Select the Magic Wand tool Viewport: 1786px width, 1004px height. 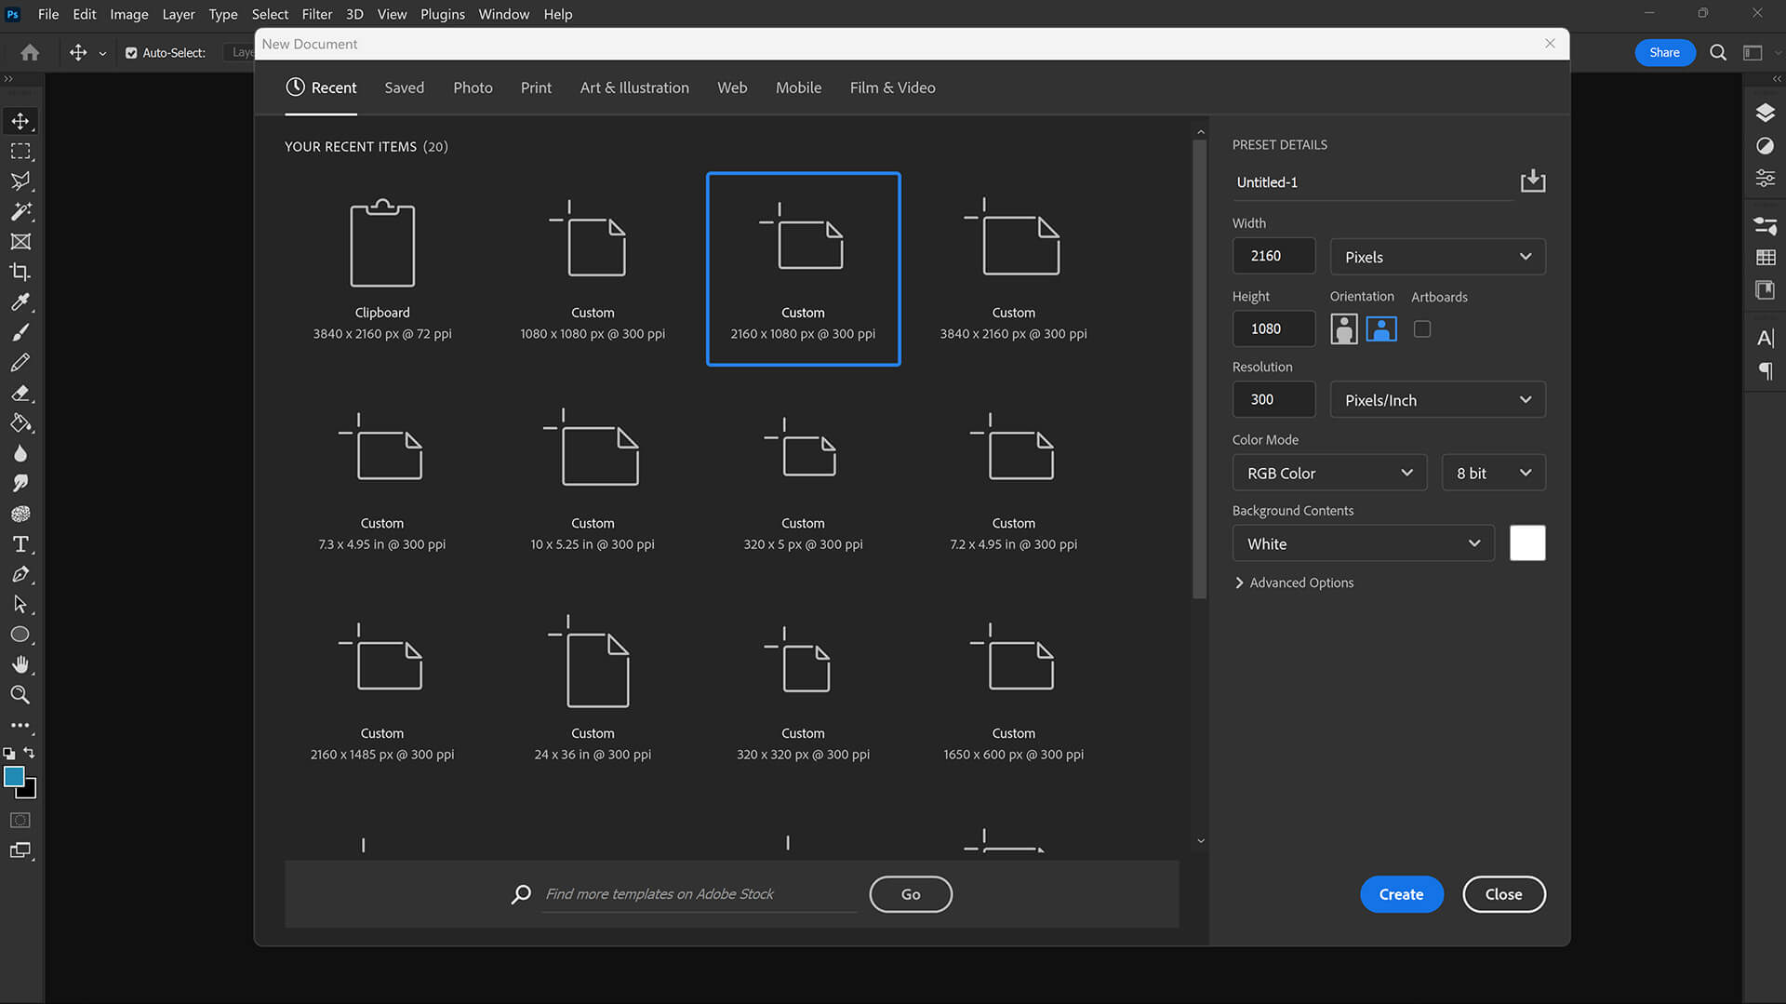point(20,211)
